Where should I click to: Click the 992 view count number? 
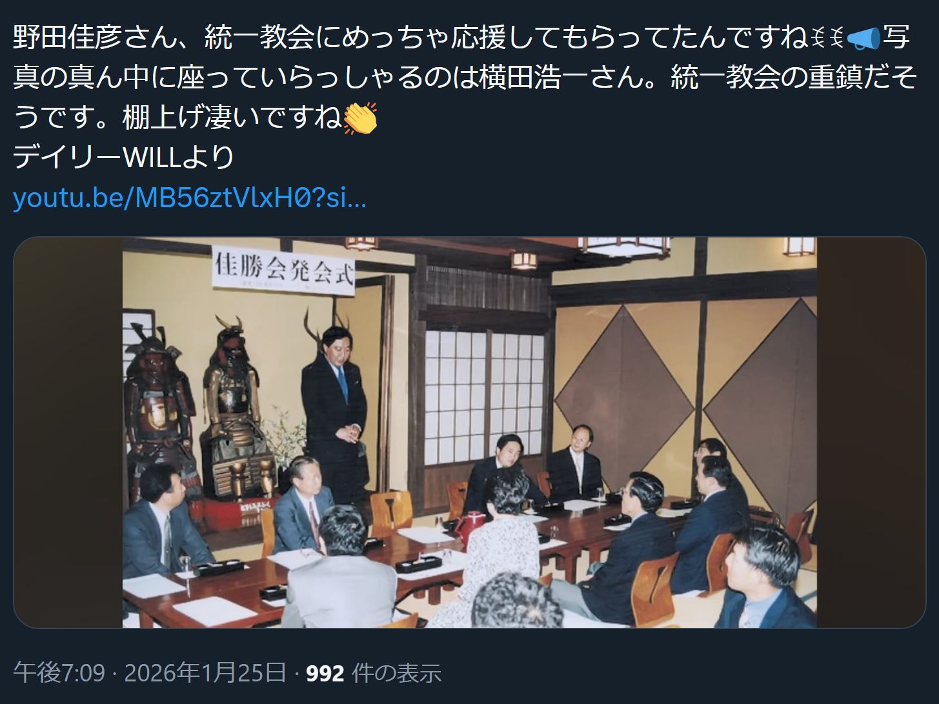coord(325,674)
